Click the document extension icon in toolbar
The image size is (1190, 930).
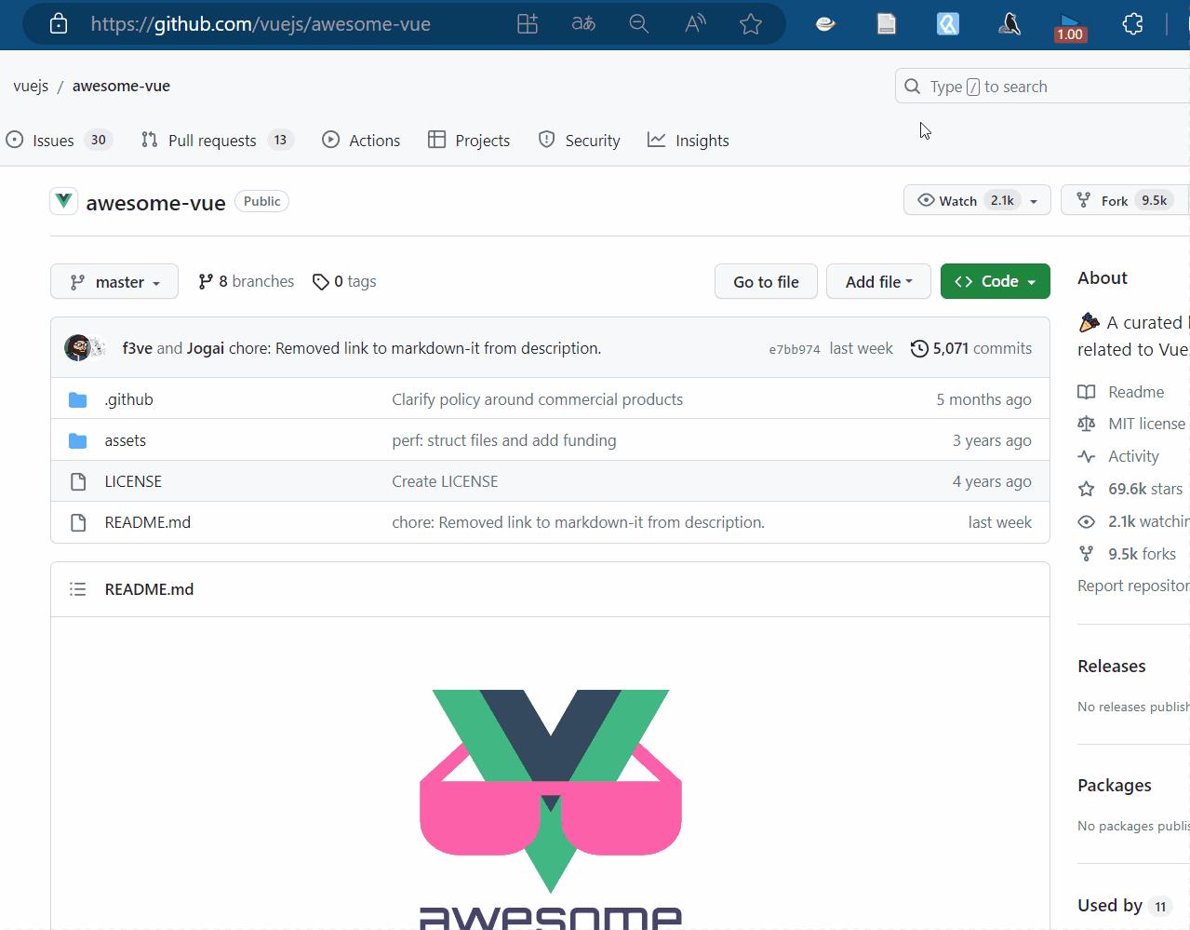coord(887,24)
